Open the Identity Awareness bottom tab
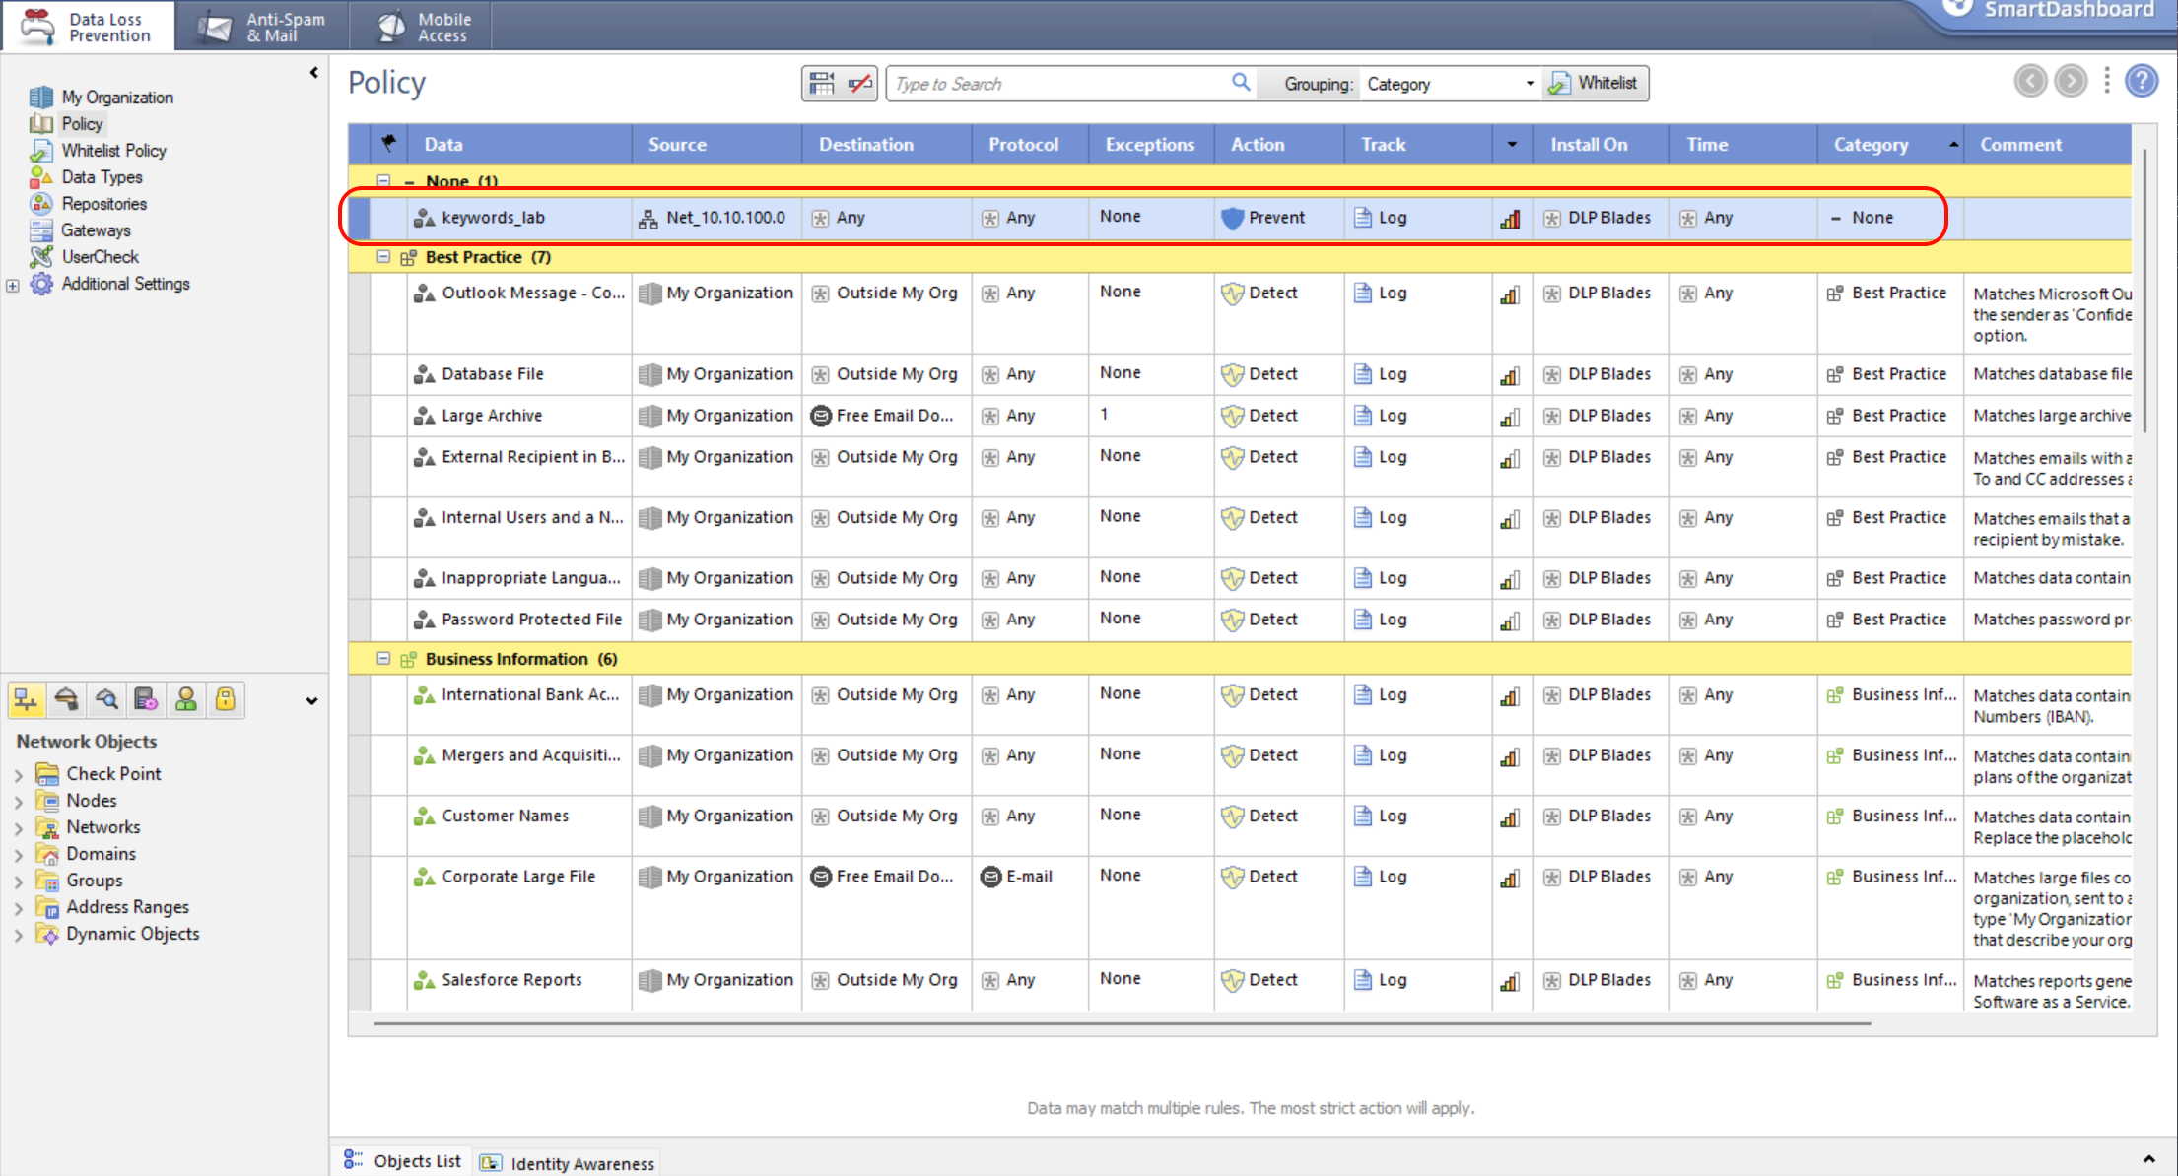The image size is (2178, 1176). 568,1163
